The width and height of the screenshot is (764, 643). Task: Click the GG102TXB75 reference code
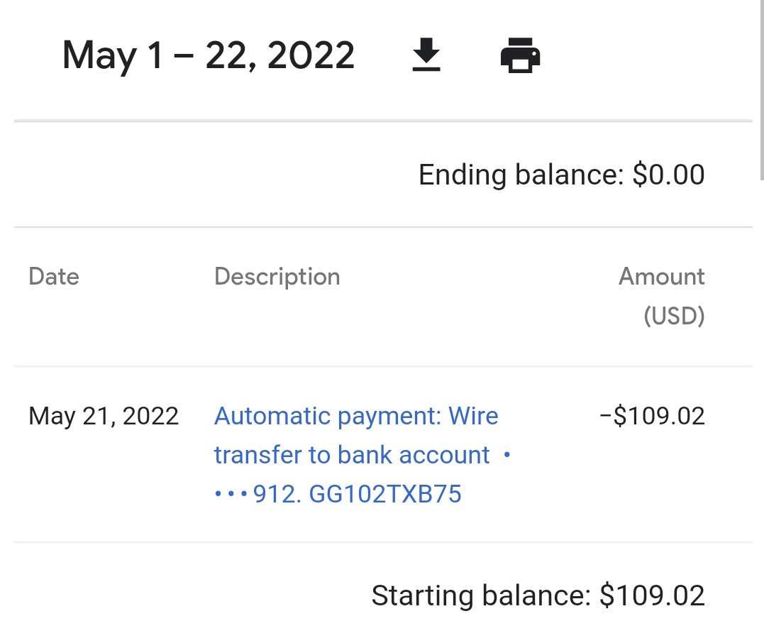click(385, 494)
